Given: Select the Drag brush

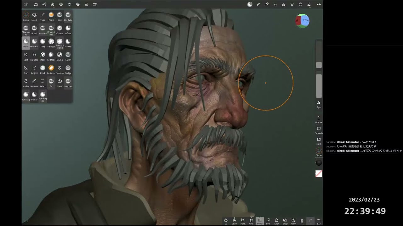Looking at the screenshot, I should tap(43, 43).
